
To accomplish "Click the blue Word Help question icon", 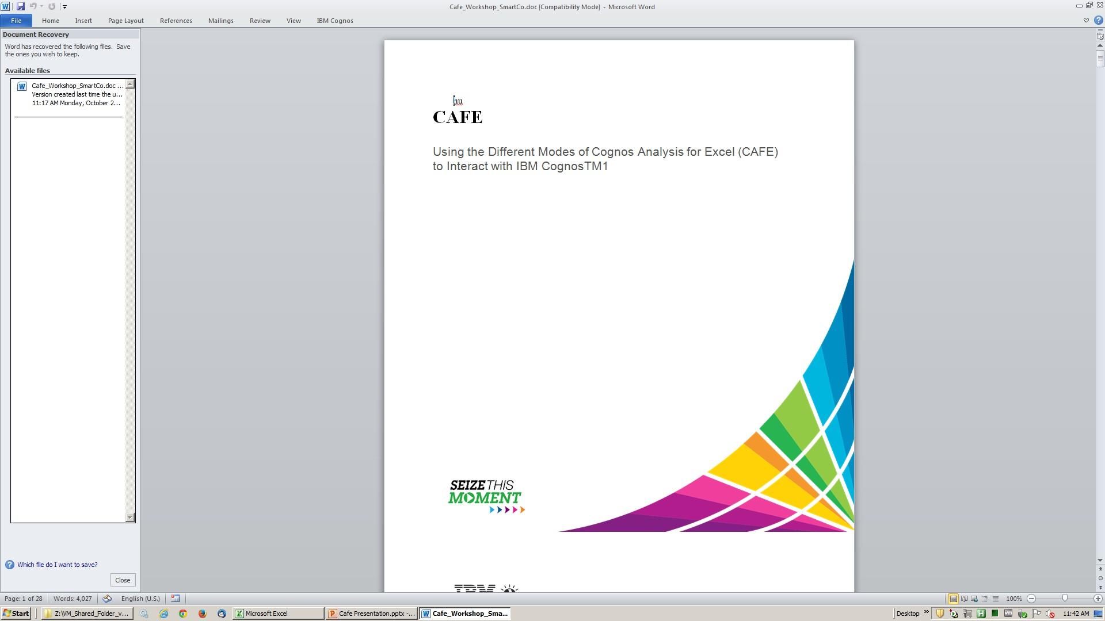I will click(x=1098, y=21).
